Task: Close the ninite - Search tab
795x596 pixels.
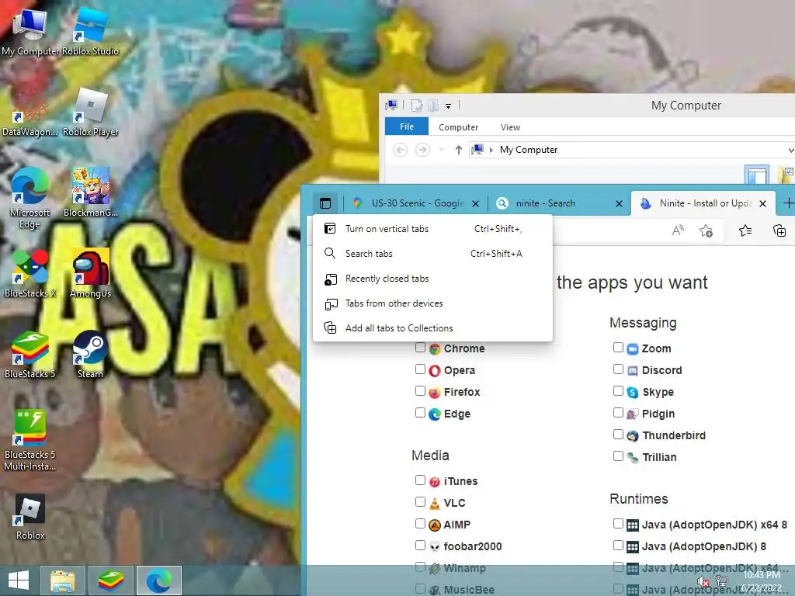Action: pyautogui.click(x=619, y=204)
